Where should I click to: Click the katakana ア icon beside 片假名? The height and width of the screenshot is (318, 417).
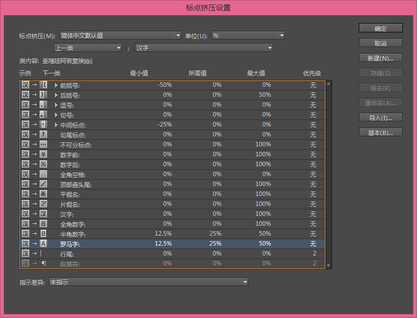coord(43,204)
